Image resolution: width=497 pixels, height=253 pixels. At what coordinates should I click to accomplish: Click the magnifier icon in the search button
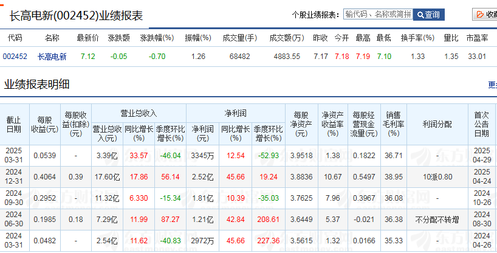420,15
